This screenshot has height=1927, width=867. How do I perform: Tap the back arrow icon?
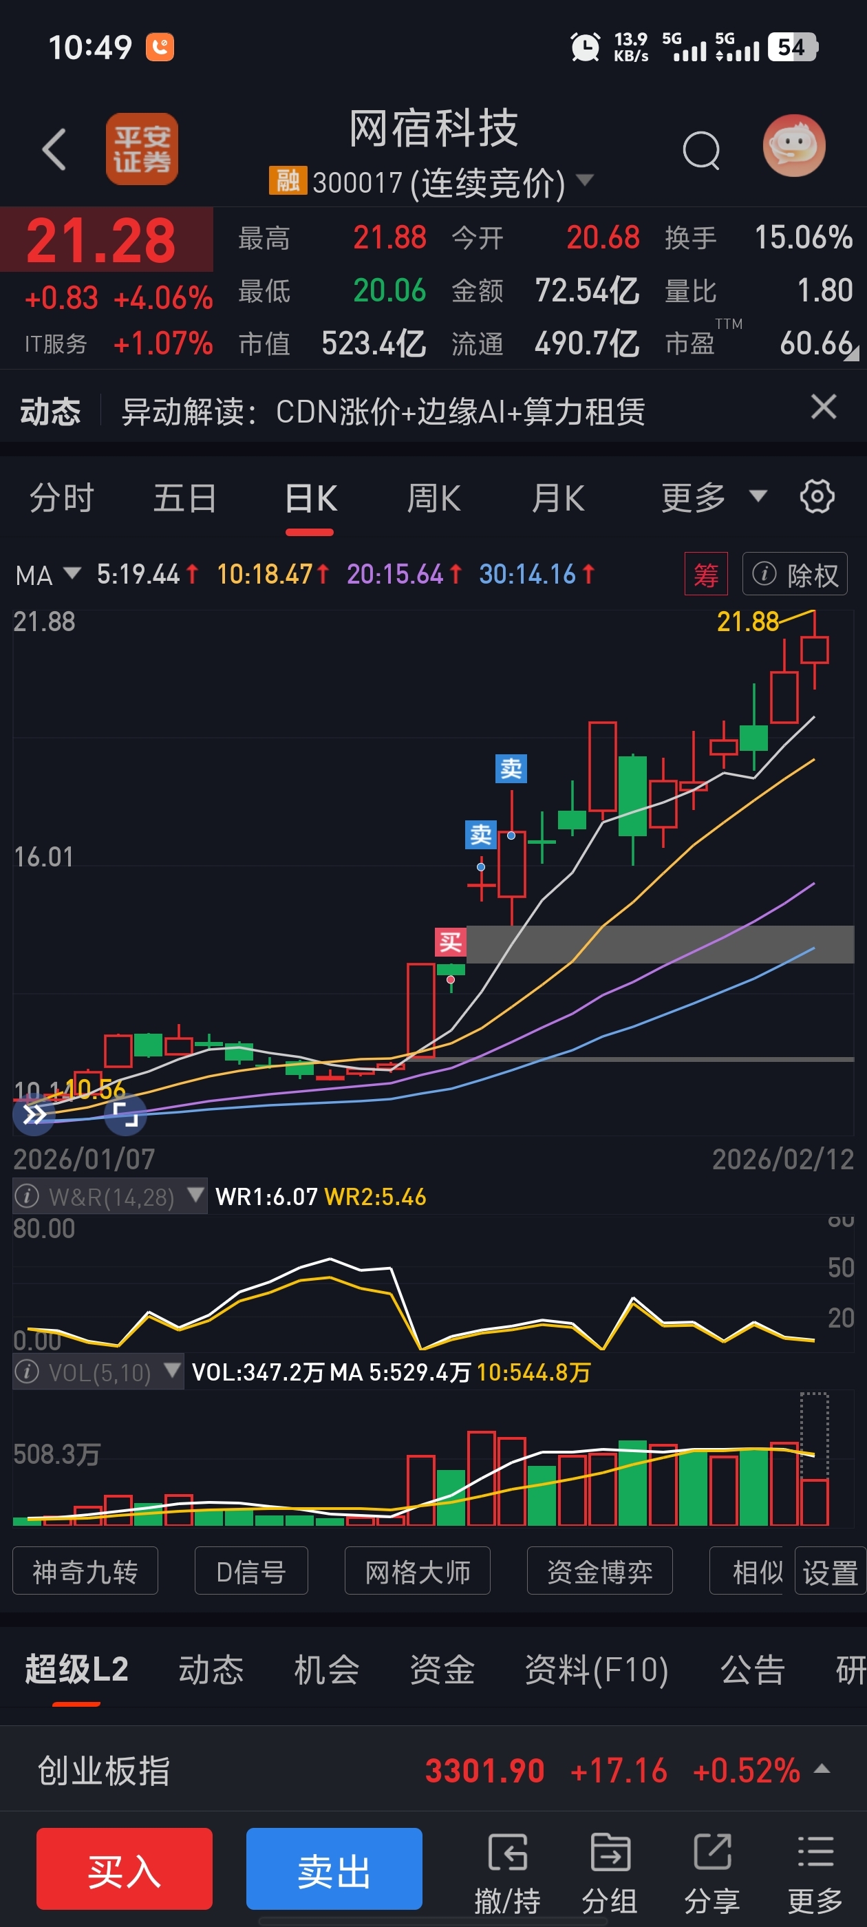click(x=54, y=149)
